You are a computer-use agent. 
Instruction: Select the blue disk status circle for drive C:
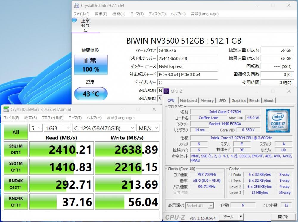point(74,20)
